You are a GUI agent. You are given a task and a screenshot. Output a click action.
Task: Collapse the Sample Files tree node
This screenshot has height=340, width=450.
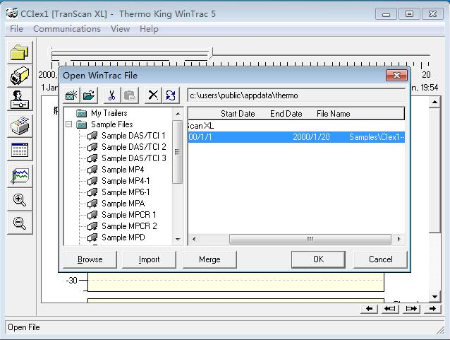(69, 124)
